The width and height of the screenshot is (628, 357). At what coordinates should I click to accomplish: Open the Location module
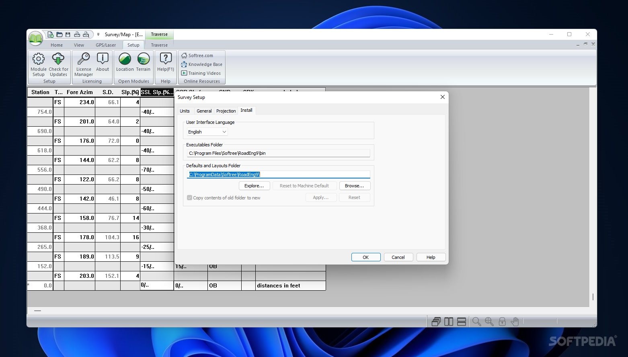pos(125,62)
